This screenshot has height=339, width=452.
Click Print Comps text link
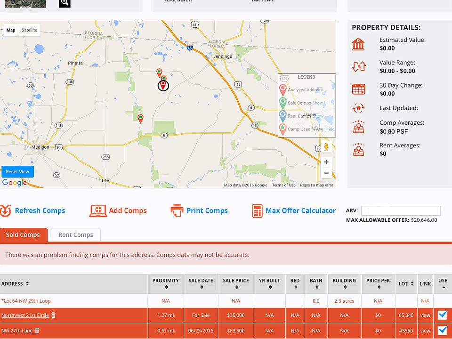207,211
